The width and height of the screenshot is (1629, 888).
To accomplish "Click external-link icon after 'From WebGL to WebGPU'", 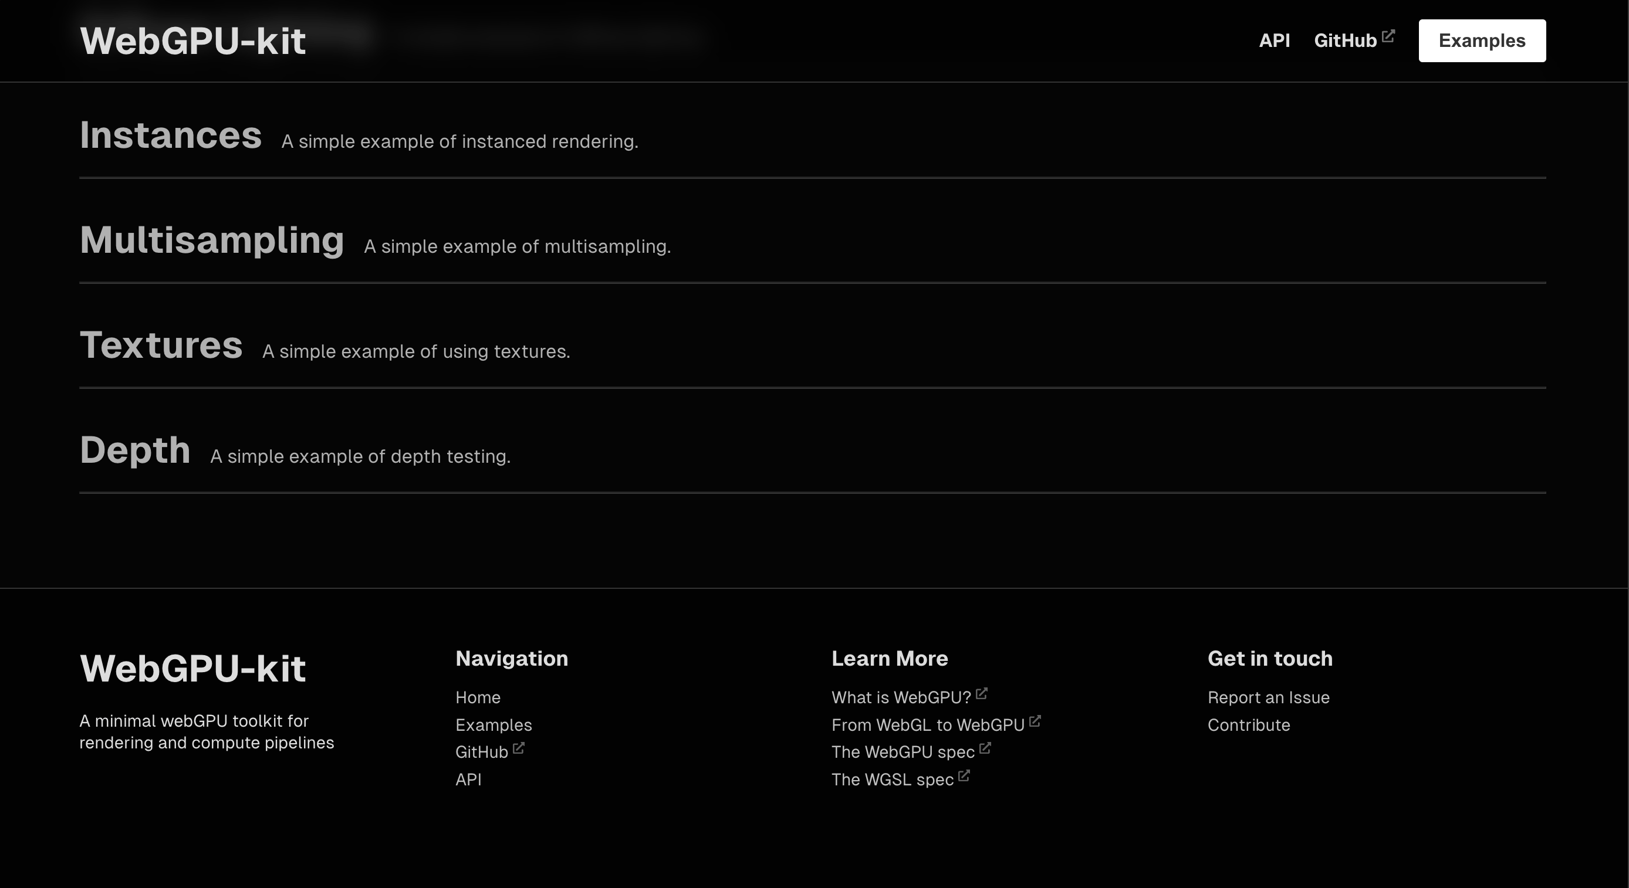I will 1035,720.
